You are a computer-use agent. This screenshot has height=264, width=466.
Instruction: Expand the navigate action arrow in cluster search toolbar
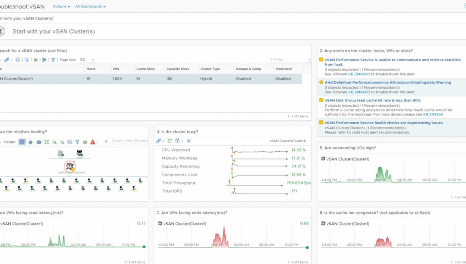click(11, 60)
